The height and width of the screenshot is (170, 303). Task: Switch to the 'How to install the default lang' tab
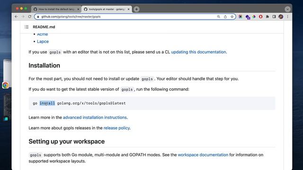pyautogui.click(x=56, y=9)
